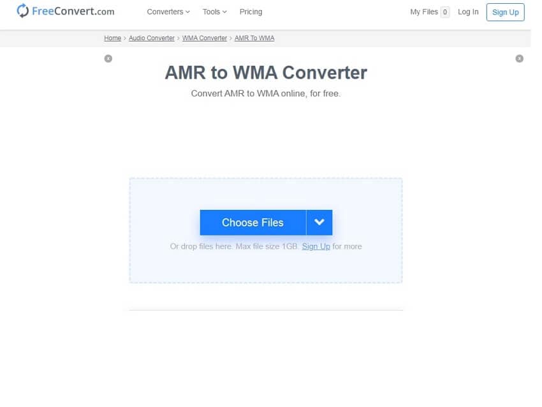Screen dimensions: 542x407
Task: Go to Home breadcrumb link
Action: [x=113, y=38]
